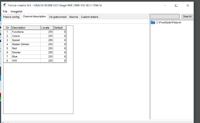Click Locate value 255 in Colors row
The height and width of the screenshot is (123, 200).
click(x=47, y=36)
